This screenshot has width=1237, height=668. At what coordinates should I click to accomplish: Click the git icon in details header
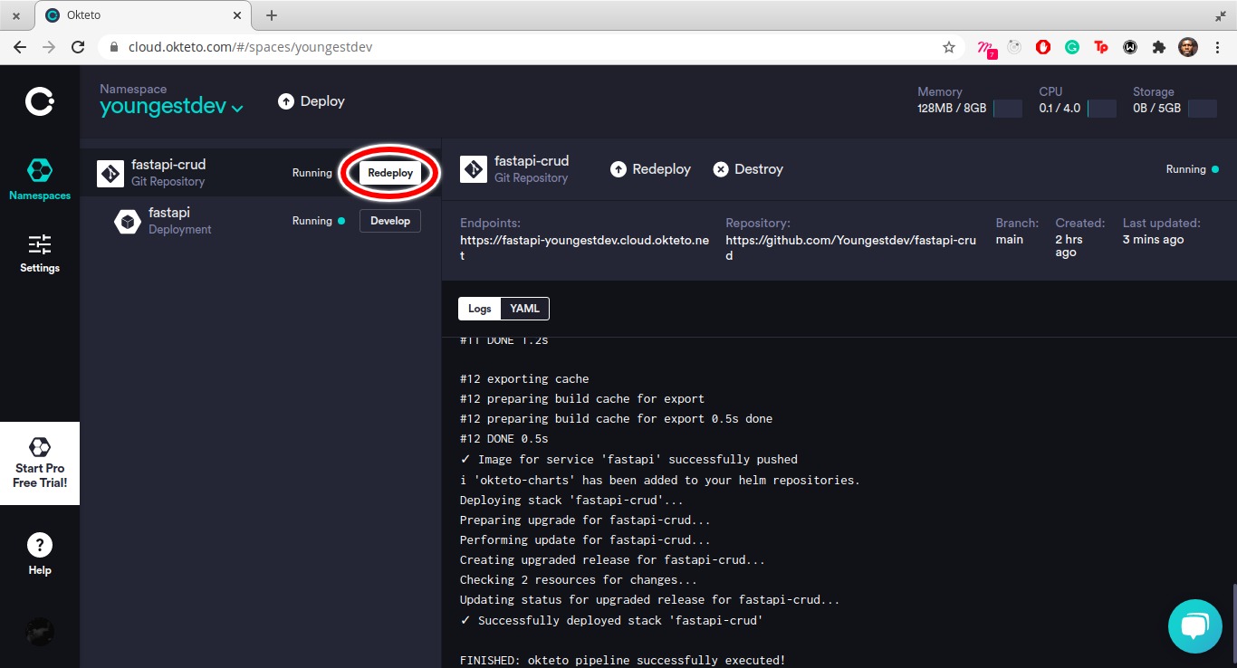[474, 169]
